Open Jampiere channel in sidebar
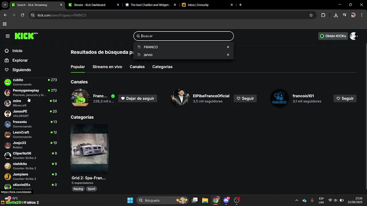367x206 pixels. (x=31, y=177)
